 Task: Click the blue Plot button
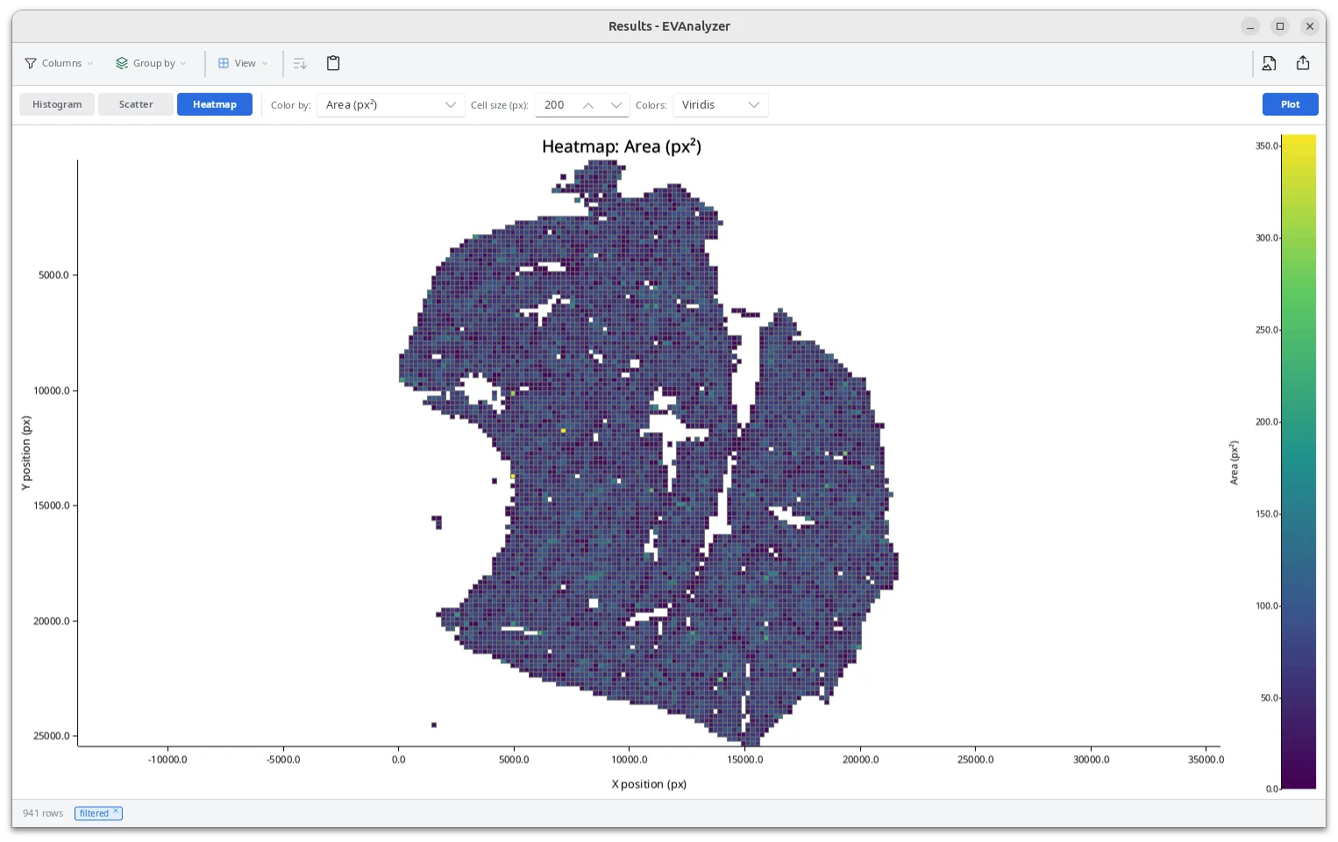tap(1291, 104)
